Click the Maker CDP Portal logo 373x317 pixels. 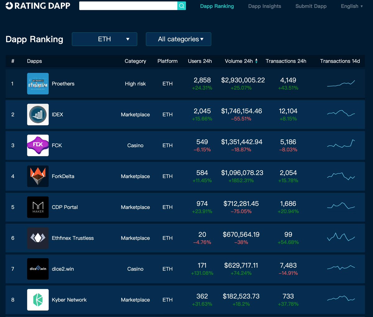tap(38, 207)
